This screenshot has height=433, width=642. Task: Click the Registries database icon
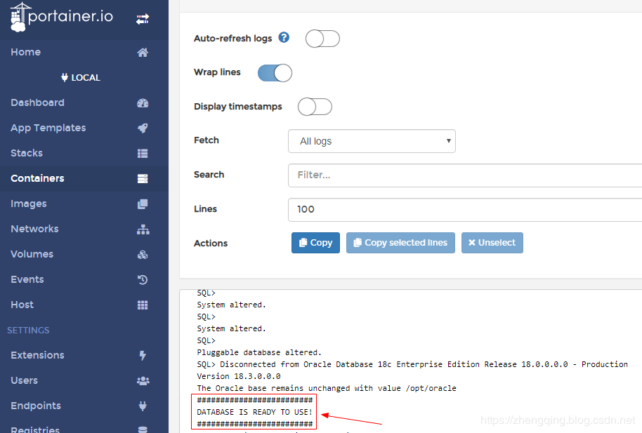click(143, 429)
